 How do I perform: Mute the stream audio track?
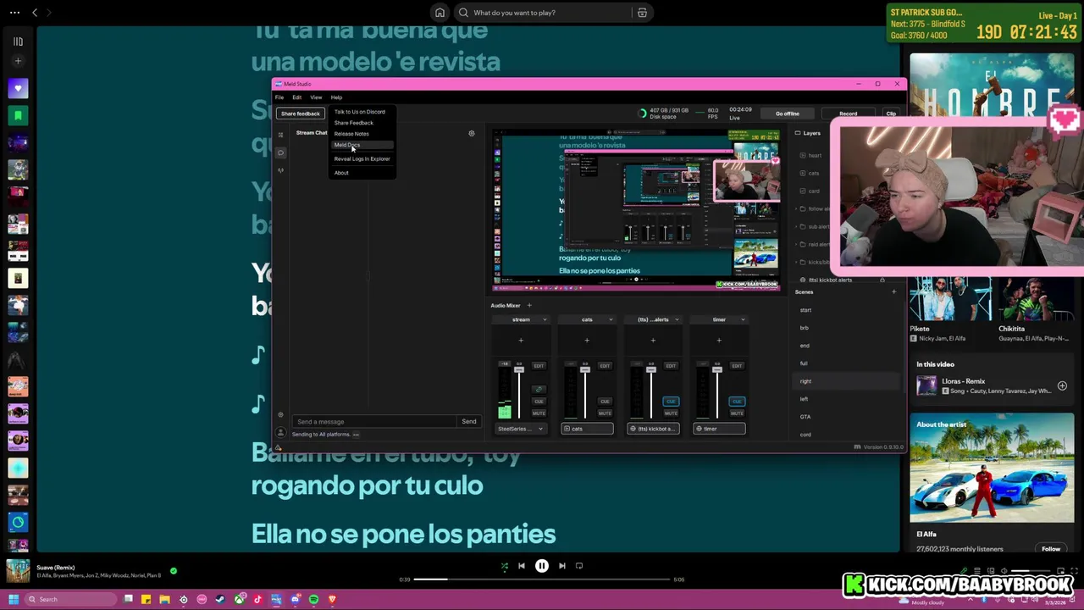(x=539, y=413)
